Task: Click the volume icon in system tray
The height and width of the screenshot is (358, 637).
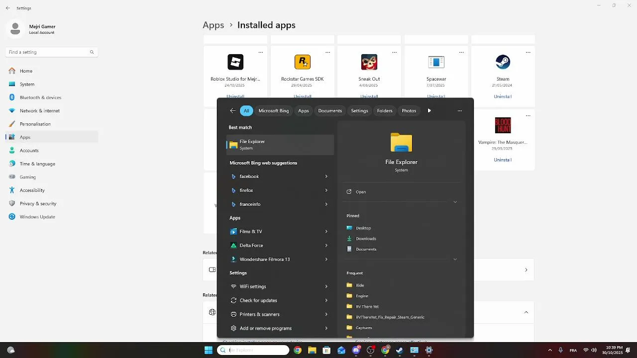Action: [594, 350]
